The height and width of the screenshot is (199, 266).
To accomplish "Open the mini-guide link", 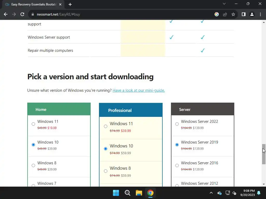I will click(x=139, y=90).
